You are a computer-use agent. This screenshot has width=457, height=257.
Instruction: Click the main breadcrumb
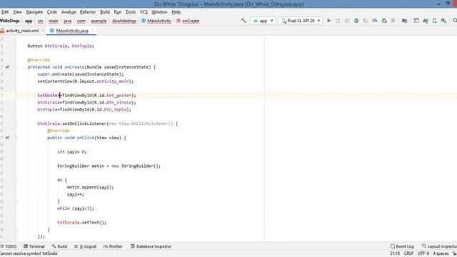pyautogui.click(x=54, y=21)
